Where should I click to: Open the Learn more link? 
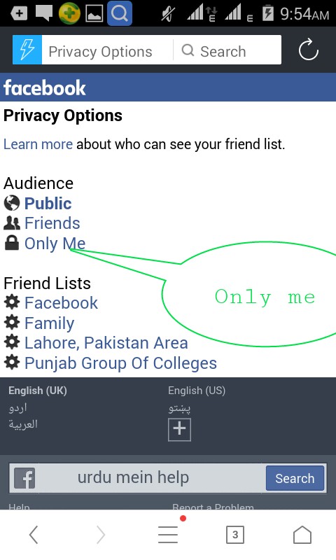coord(38,144)
